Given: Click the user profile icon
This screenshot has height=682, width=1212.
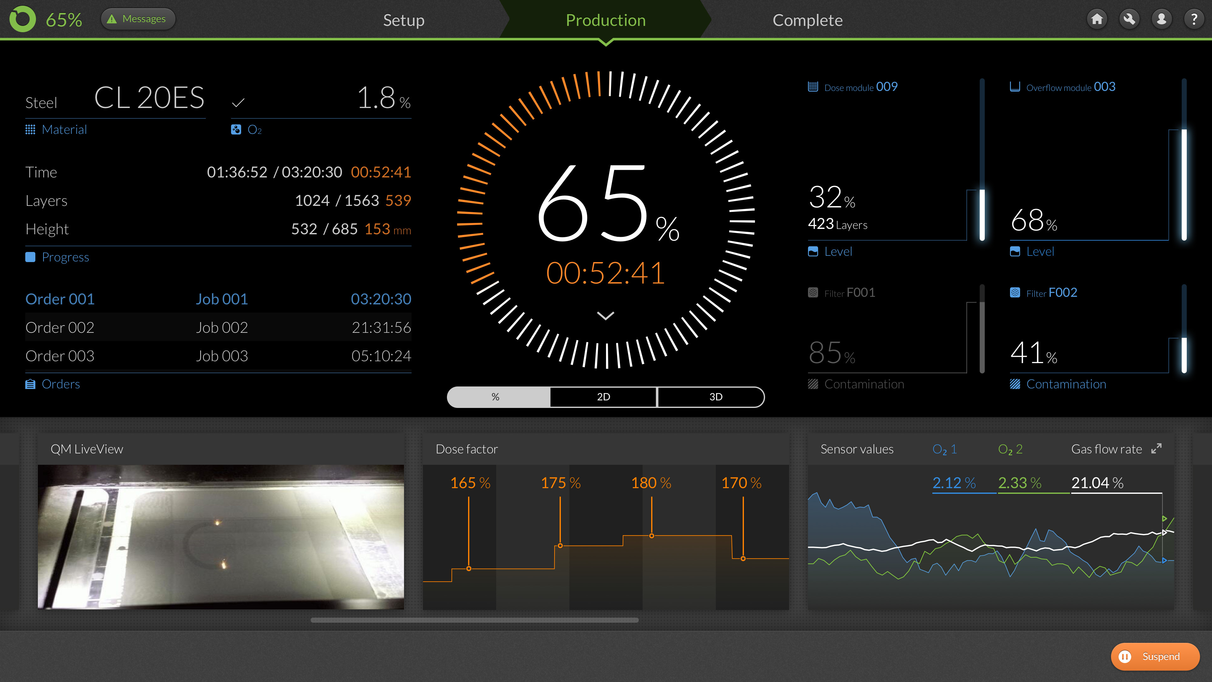Looking at the screenshot, I should (1161, 19).
